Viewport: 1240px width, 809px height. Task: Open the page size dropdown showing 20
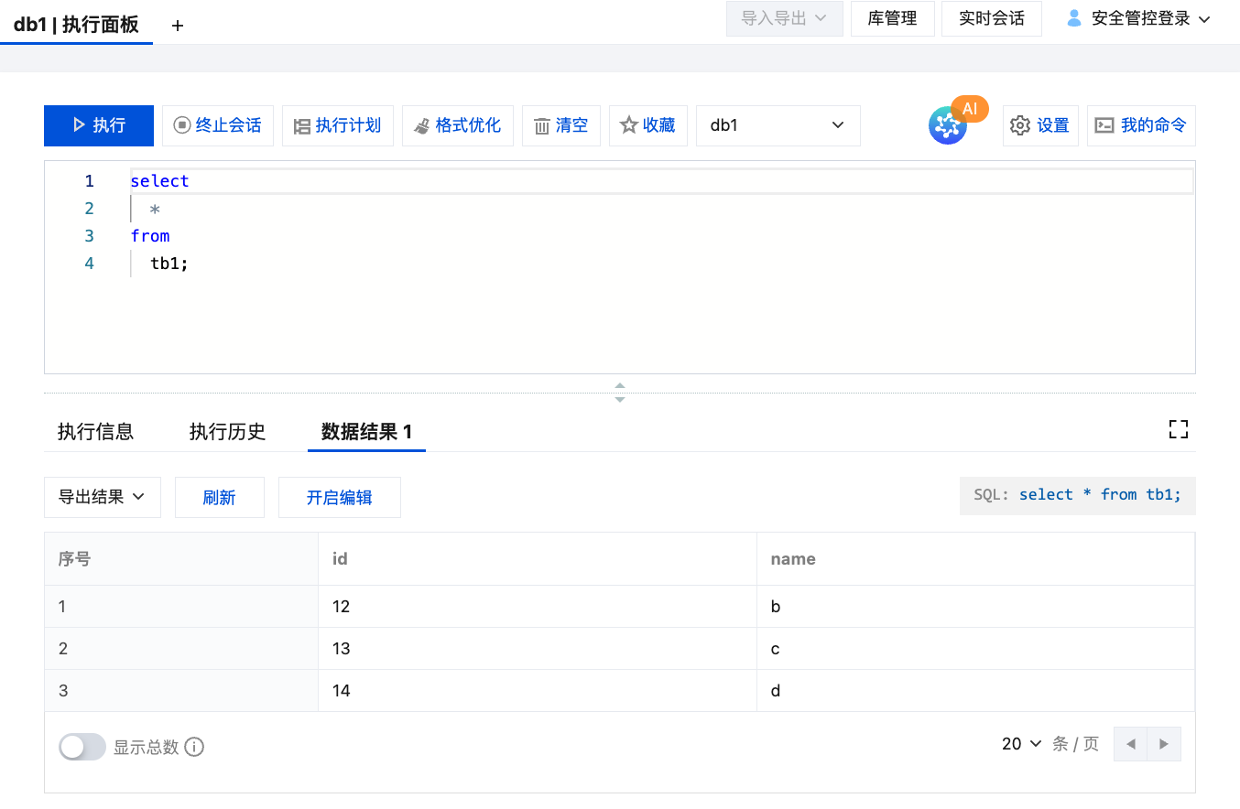pyautogui.click(x=1021, y=744)
